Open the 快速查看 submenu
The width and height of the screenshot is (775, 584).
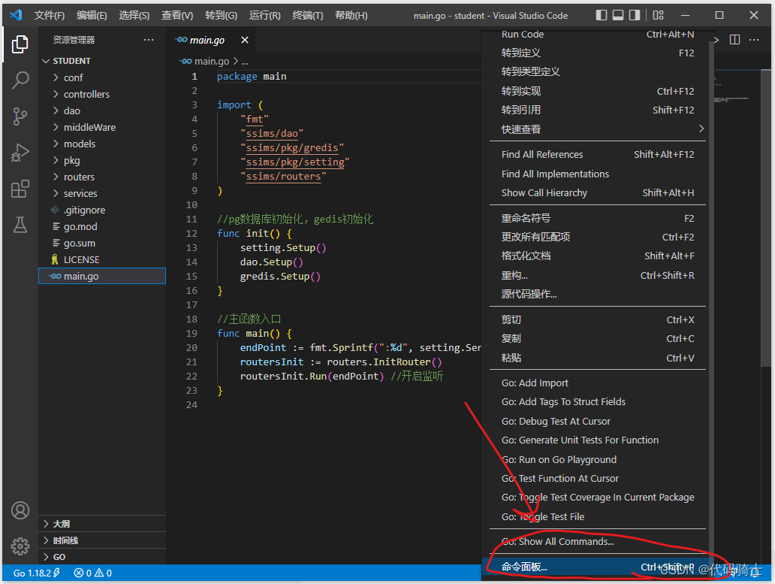(x=598, y=129)
